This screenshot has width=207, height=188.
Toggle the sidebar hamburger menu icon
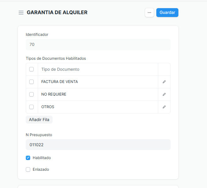point(21,13)
